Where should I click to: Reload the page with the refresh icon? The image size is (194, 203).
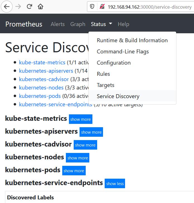tap(30, 6)
